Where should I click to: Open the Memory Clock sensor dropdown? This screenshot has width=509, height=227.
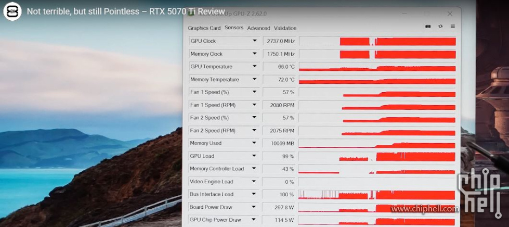click(x=255, y=54)
